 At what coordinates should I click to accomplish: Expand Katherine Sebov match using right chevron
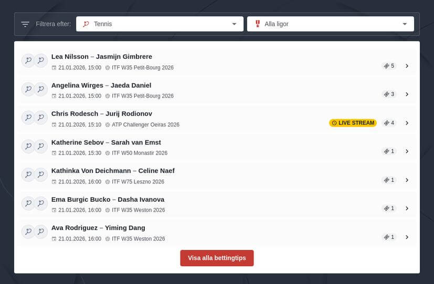pos(407,151)
